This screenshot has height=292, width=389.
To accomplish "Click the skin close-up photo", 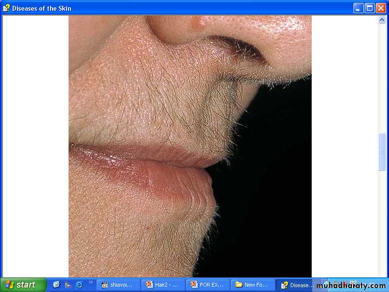I will coord(190,146).
